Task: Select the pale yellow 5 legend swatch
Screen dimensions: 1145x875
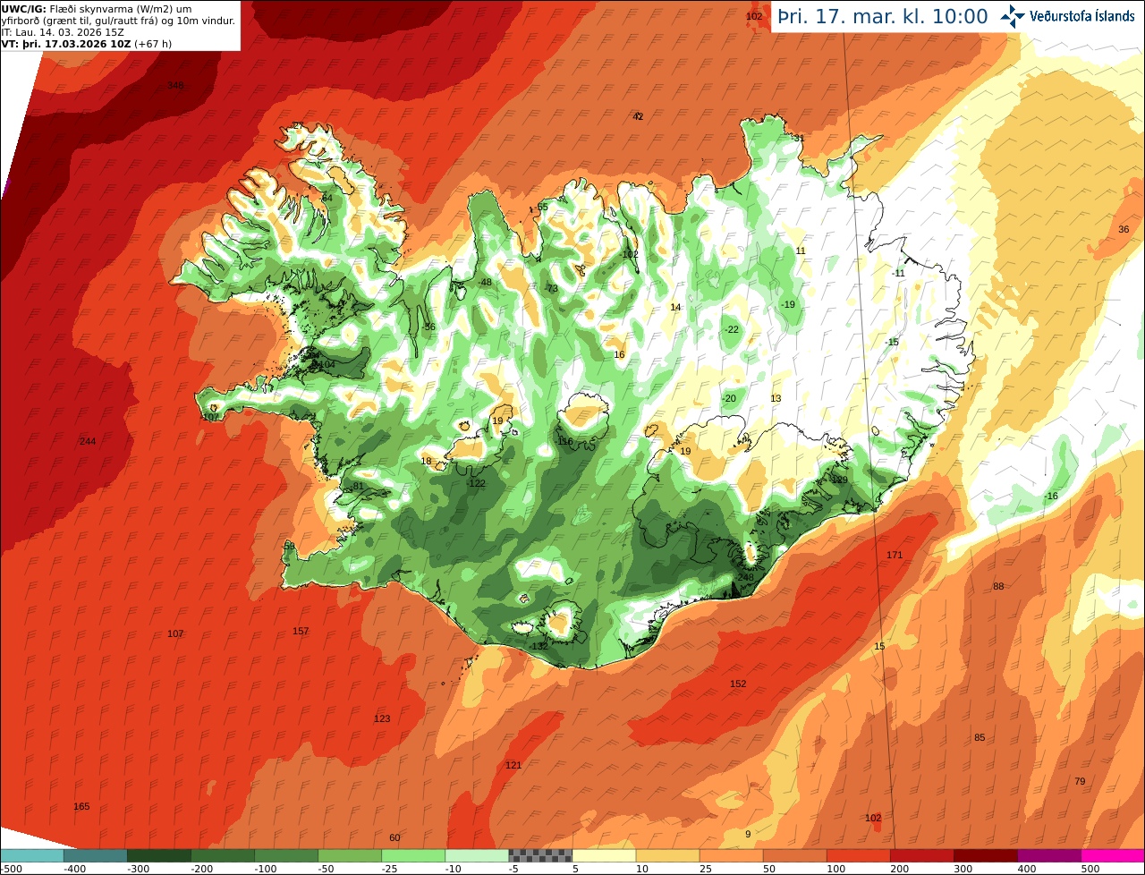Action: (x=604, y=855)
